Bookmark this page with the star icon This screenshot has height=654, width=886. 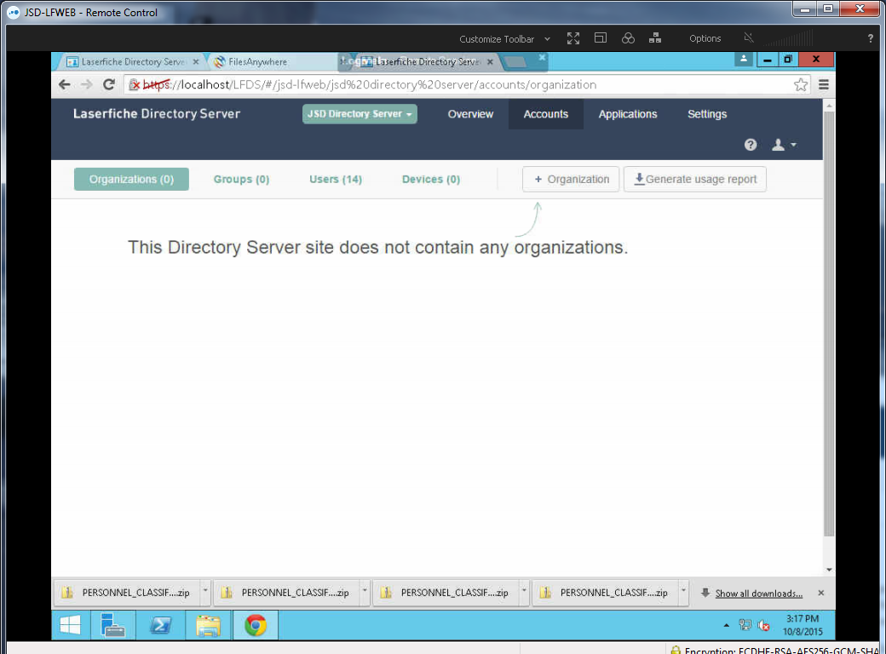800,84
